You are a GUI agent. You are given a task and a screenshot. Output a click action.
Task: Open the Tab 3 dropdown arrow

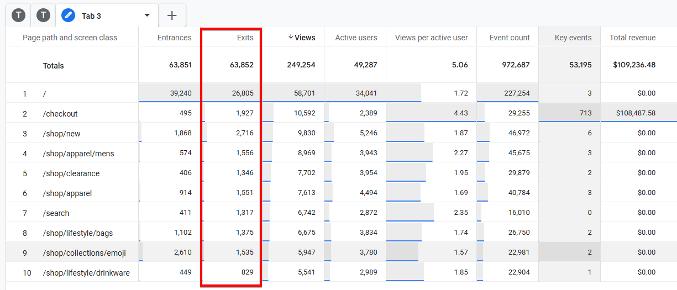[x=147, y=15]
